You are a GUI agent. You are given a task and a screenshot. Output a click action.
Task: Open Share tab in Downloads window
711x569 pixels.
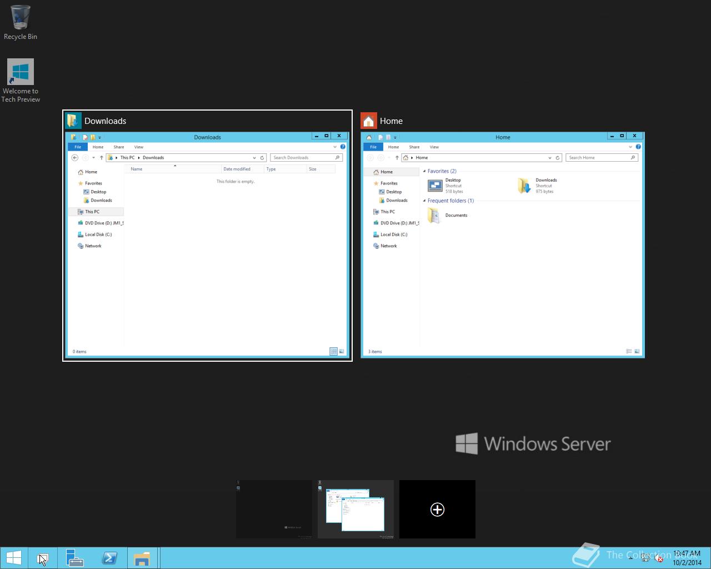tap(119, 147)
